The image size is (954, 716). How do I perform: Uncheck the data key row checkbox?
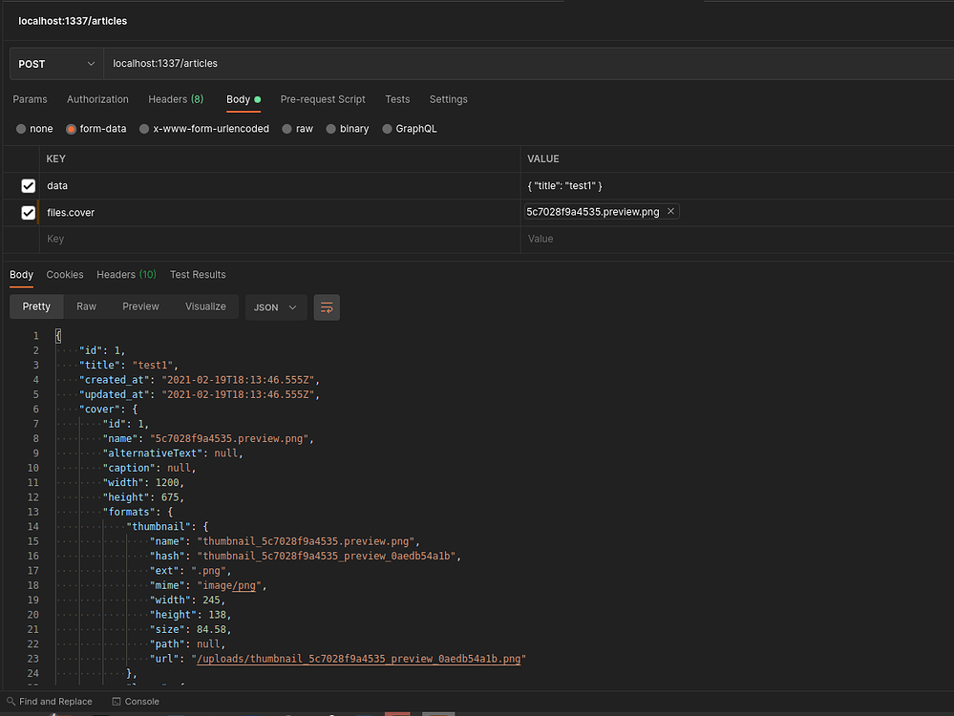click(28, 186)
